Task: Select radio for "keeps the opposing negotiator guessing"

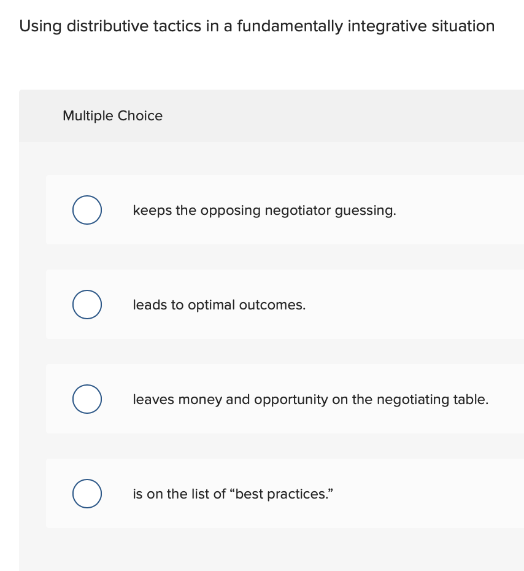Action: pyautogui.click(x=87, y=210)
